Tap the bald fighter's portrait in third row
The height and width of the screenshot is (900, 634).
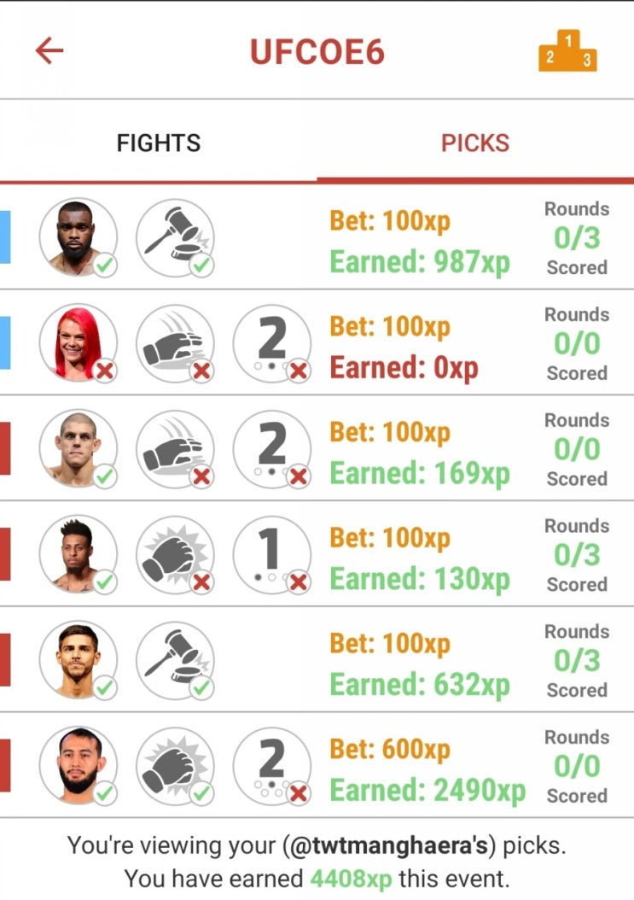[78, 449]
